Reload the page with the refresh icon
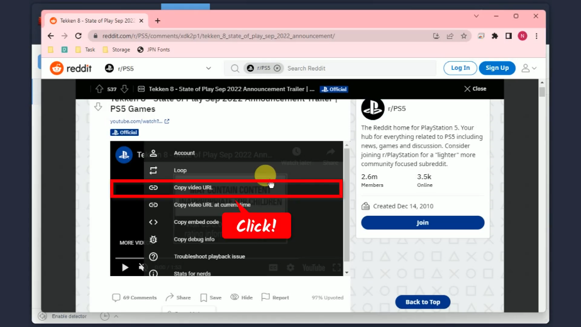This screenshot has width=581, height=327. (78, 36)
